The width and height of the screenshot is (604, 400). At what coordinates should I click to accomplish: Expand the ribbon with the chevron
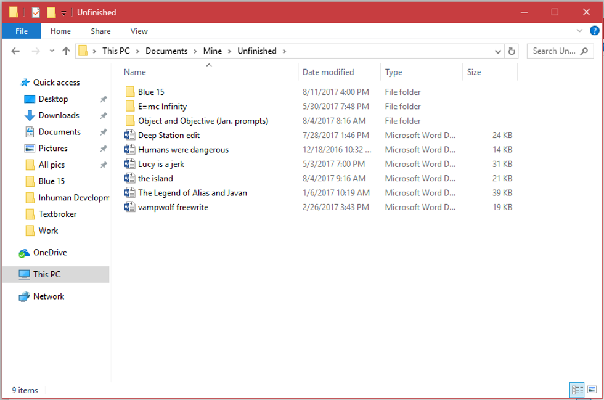[579, 31]
